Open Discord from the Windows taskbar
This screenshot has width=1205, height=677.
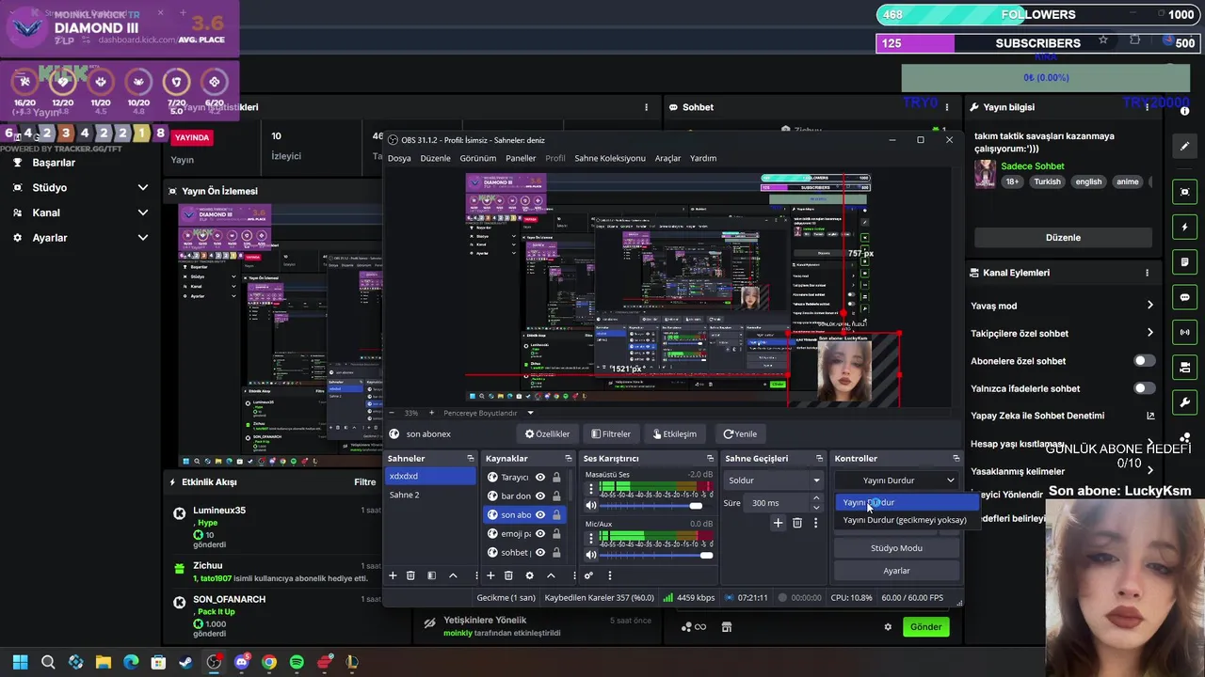pos(241,662)
